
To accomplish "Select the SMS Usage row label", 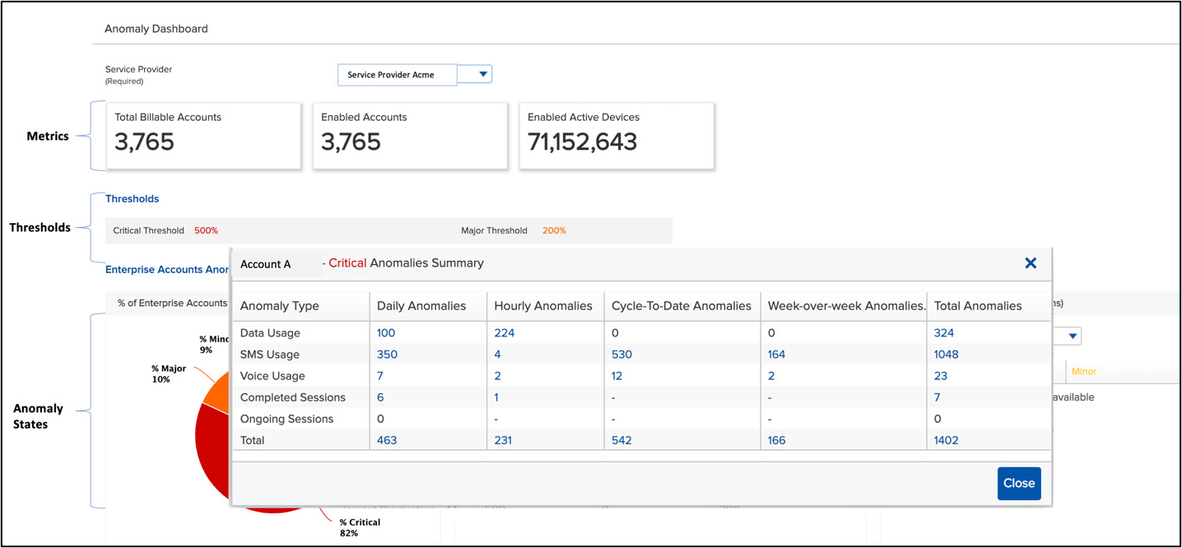I will (270, 355).
